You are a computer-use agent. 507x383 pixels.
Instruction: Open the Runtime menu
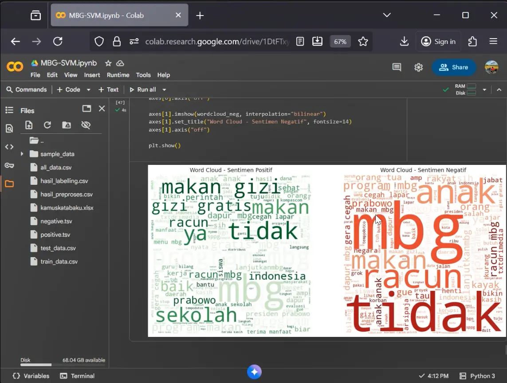tap(118, 75)
